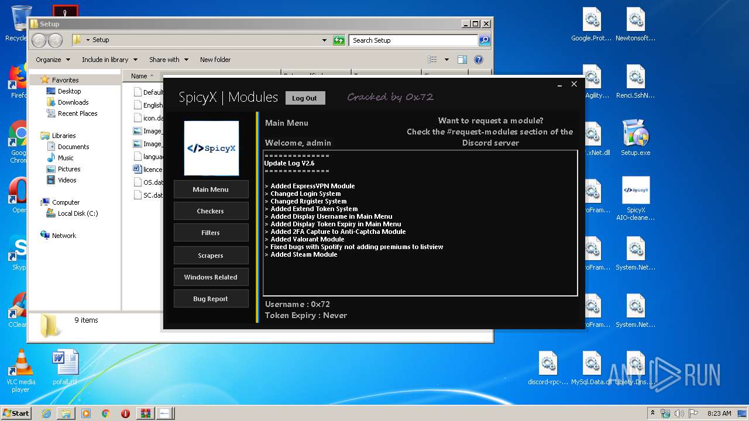Screen dimensions: 749x421
Task: Select Videos library
Action: [x=67, y=180]
